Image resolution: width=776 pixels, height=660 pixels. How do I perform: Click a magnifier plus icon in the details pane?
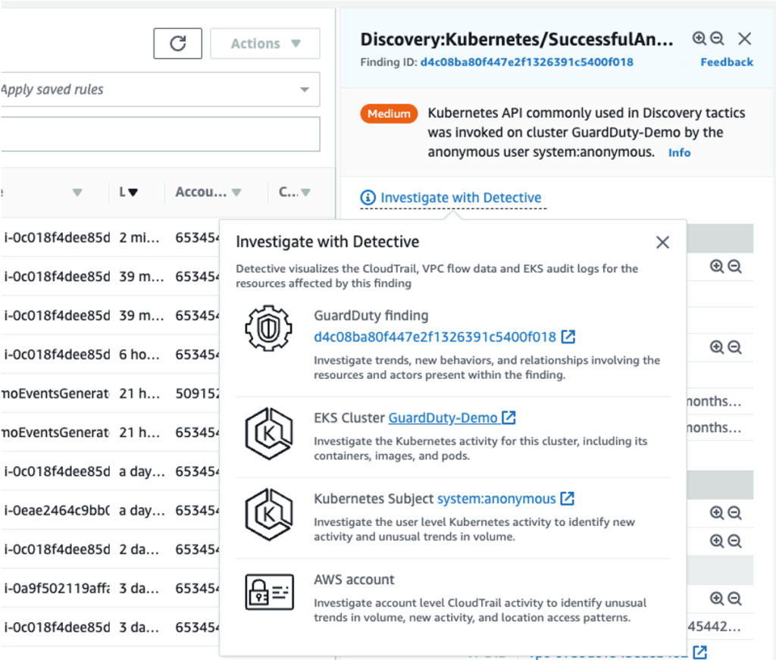point(716,266)
